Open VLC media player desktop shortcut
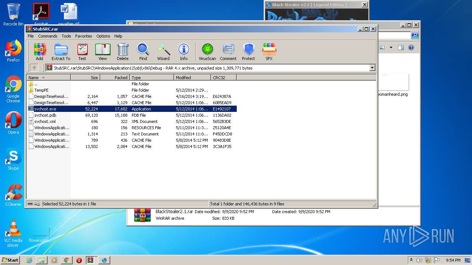Image resolution: width=472 pixels, height=265 pixels. [13, 233]
